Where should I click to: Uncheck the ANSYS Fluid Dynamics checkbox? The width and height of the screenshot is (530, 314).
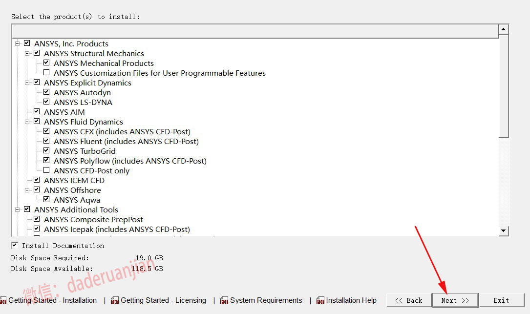37,121
